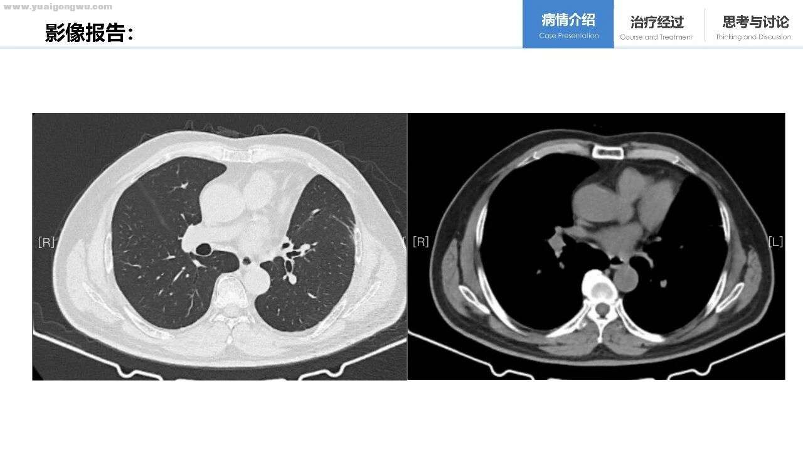
Task: Select the lung window CT image
Action: pos(220,247)
